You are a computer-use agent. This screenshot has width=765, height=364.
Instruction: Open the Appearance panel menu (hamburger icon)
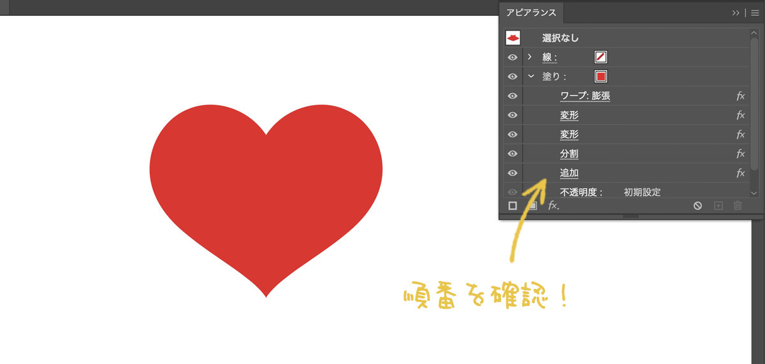[755, 12]
